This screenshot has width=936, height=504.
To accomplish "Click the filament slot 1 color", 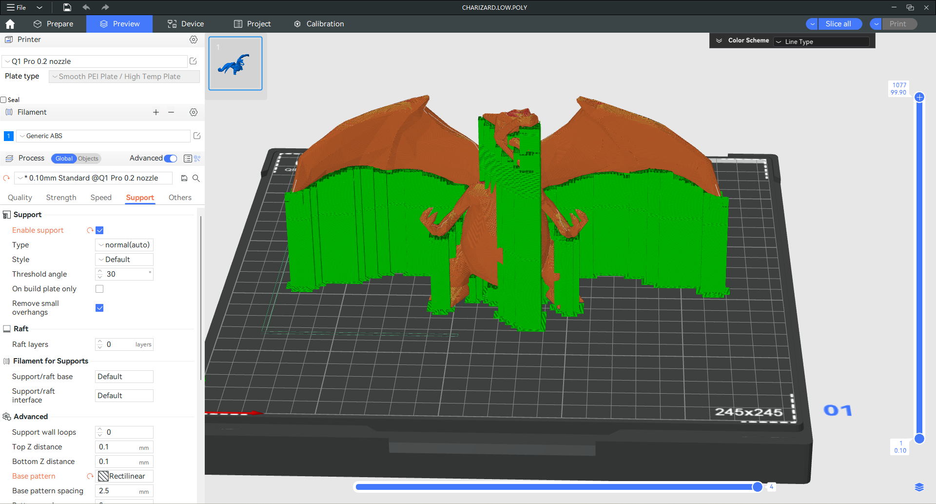I will 9,136.
